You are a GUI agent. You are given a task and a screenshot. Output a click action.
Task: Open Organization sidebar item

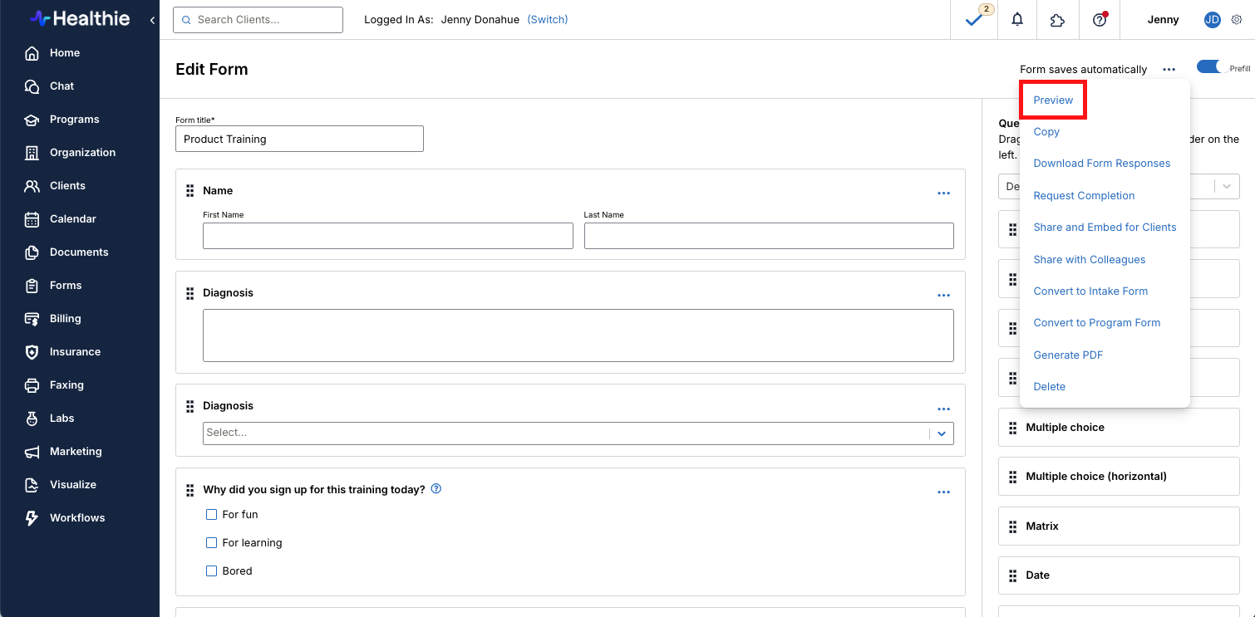pos(71,153)
